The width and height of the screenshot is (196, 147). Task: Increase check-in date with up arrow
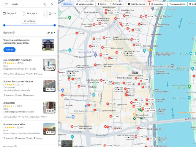[x=23, y=12]
